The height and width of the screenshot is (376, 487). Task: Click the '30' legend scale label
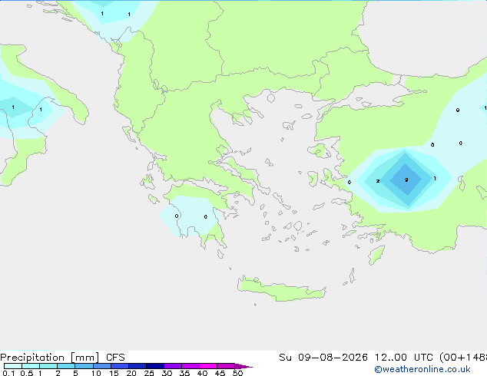coord(167,373)
